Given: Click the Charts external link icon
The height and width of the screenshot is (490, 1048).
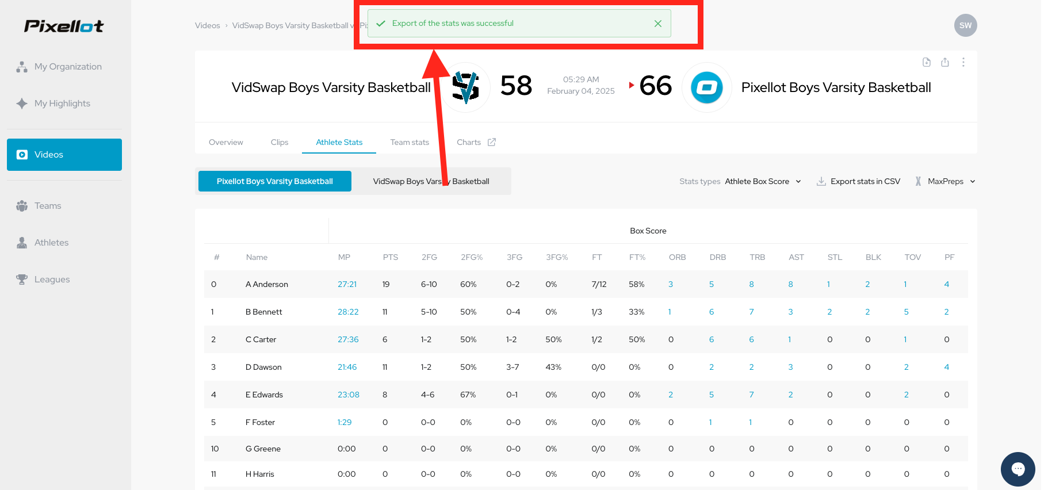Looking at the screenshot, I should click(492, 142).
